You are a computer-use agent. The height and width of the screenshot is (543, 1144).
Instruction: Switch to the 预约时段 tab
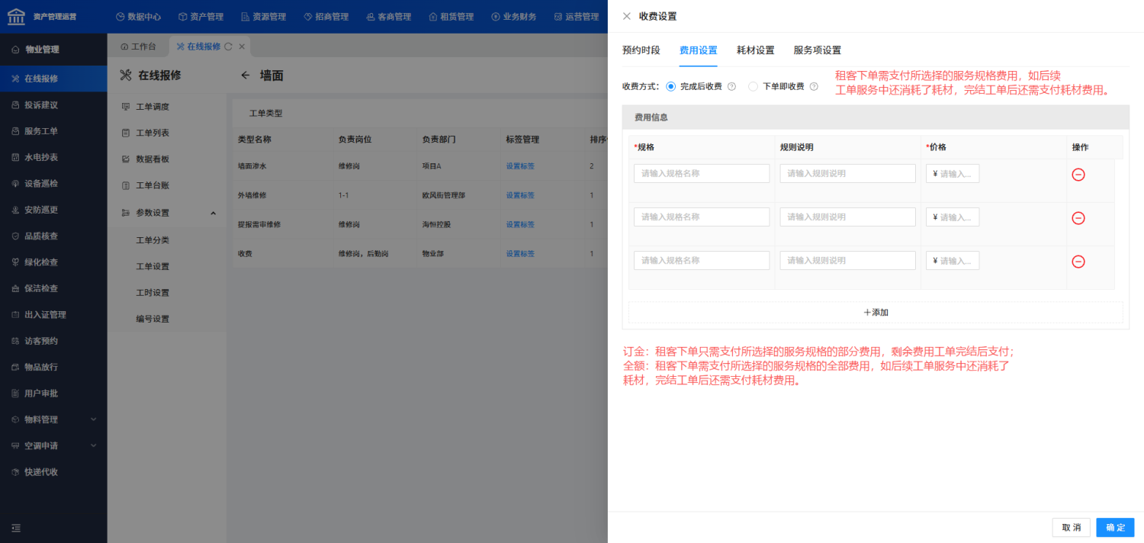(x=641, y=50)
